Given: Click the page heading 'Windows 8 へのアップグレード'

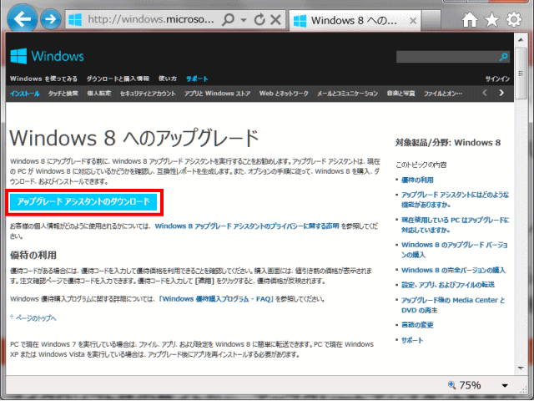Looking at the screenshot, I should point(134,139).
